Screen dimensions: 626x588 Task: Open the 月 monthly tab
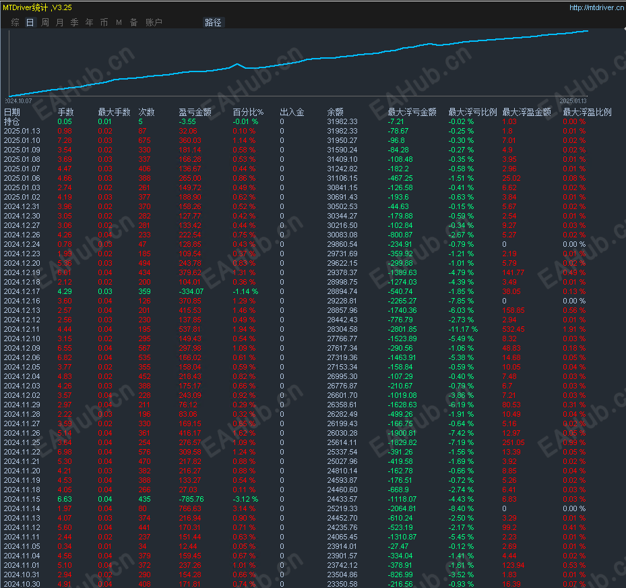(x=60, y=22)
